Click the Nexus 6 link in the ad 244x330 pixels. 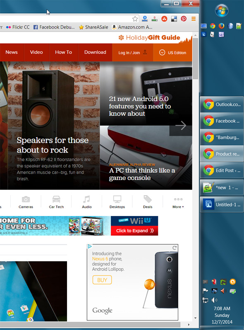pyautogui.click(x=100, y=259)
